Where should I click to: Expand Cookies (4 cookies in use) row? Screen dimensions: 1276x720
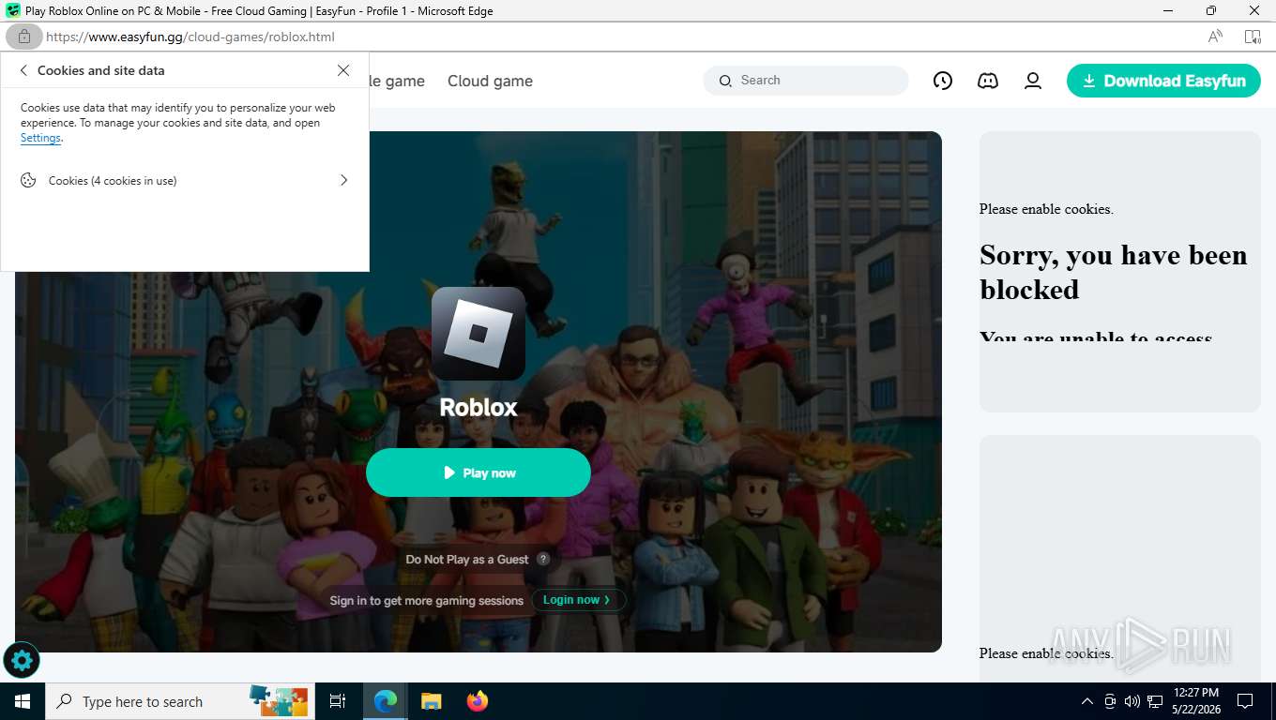(x=185, y=180)
